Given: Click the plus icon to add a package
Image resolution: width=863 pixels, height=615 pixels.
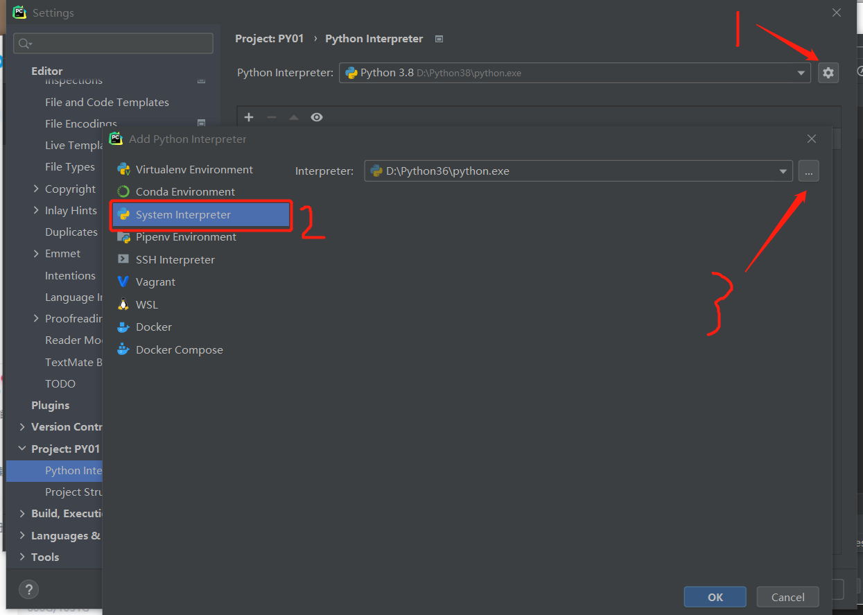Looking at the screenshot, I should [249, 117].
